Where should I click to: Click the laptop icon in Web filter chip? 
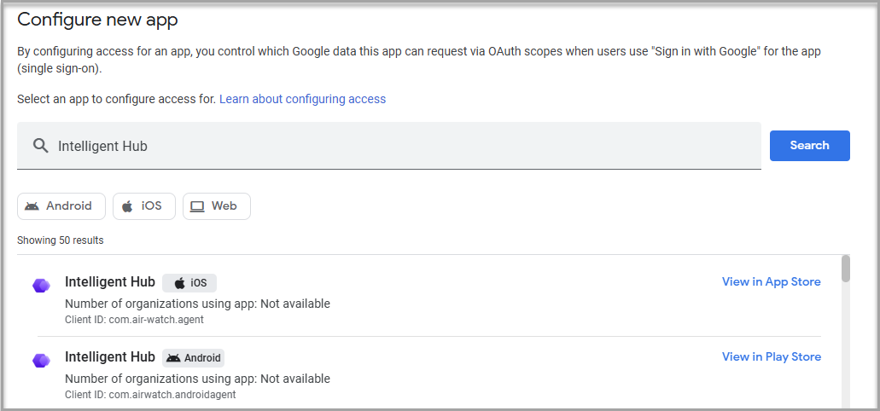point(197,206)
